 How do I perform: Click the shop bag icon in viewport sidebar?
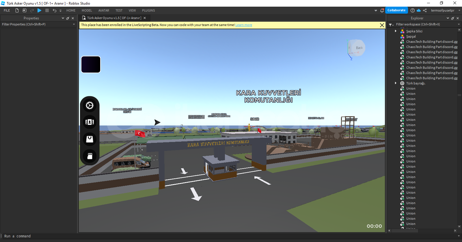tap(90, 139)
